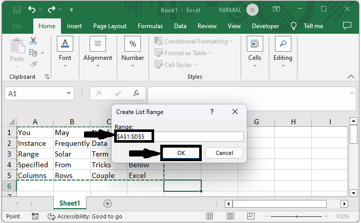Image resolution: width=361 pixels, height=223 pixels.
Task: Open the undo history dropdown arrow
Action: [40, 10]
